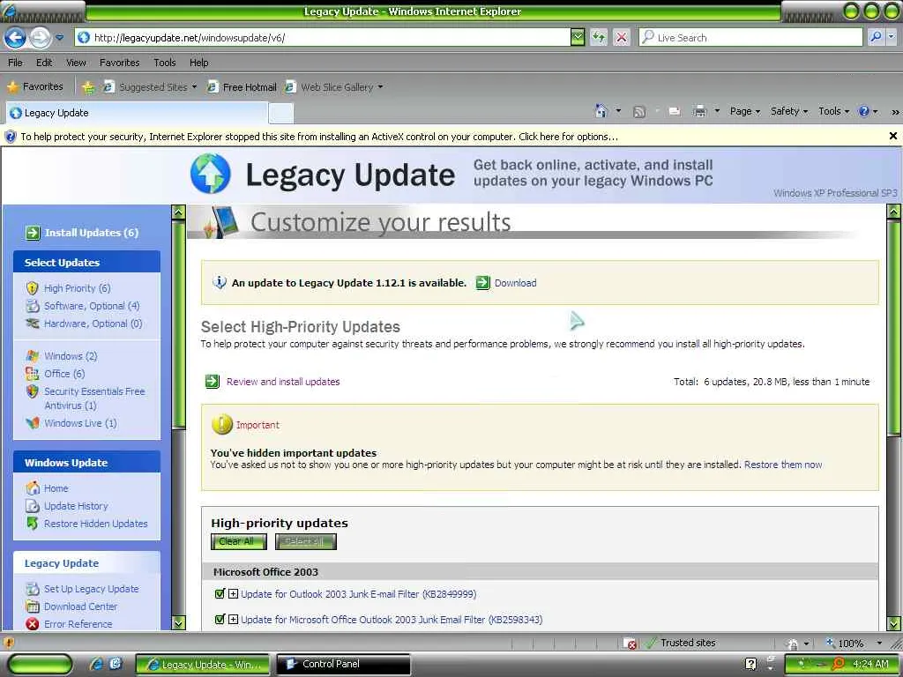The width and height of the screenshot is (903, 677).
Task: Open the Favorites menu
Action: tap(119, 63)
